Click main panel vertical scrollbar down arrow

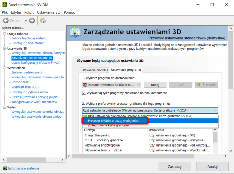pos(231,151)
